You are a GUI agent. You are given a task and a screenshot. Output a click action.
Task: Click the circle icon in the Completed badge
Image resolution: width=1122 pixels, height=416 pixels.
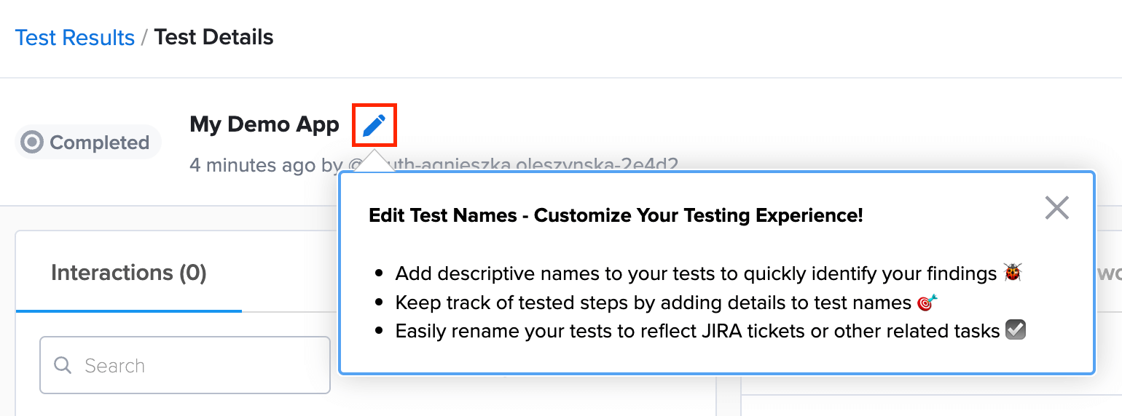tap(32, 143)
